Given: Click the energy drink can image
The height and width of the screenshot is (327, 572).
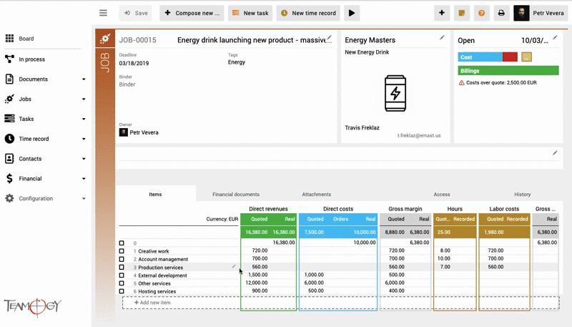Looking at the screenshot, I should pos(395,94).
